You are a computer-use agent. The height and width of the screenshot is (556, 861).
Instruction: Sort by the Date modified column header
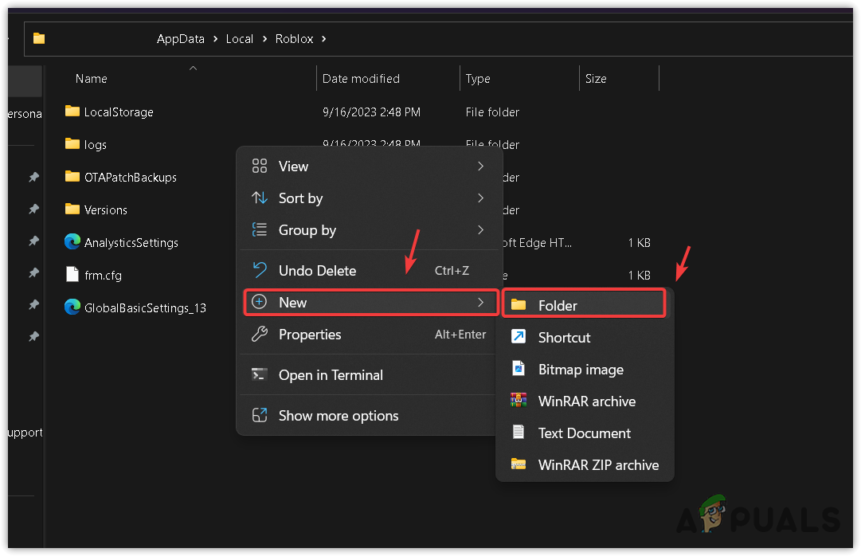pyautogui.click(x=361, y=79)
